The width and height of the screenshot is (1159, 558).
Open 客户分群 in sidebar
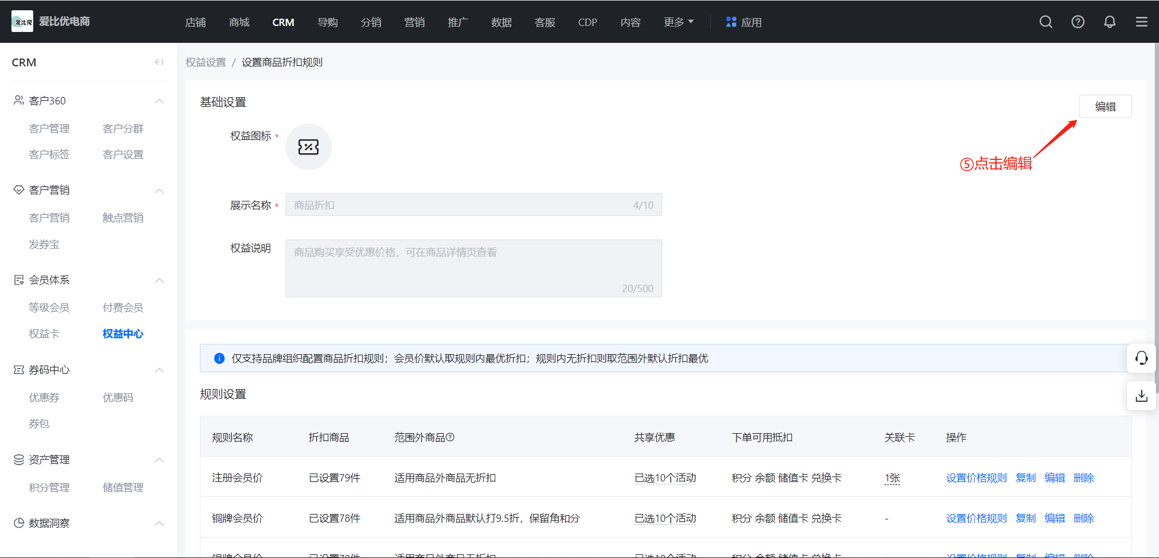tap(123, 128)
